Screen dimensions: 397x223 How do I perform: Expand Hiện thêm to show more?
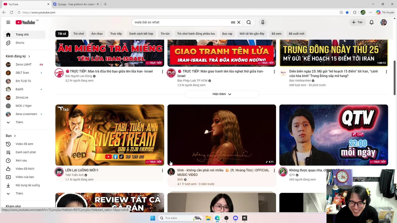222,94
